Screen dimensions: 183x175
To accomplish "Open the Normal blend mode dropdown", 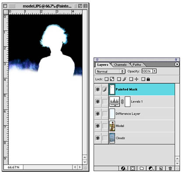I will 110,71.
